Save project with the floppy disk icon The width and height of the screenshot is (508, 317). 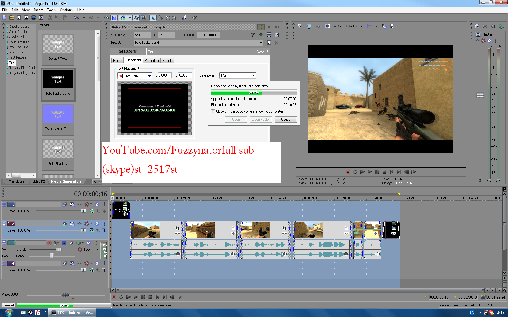point(19,18)
